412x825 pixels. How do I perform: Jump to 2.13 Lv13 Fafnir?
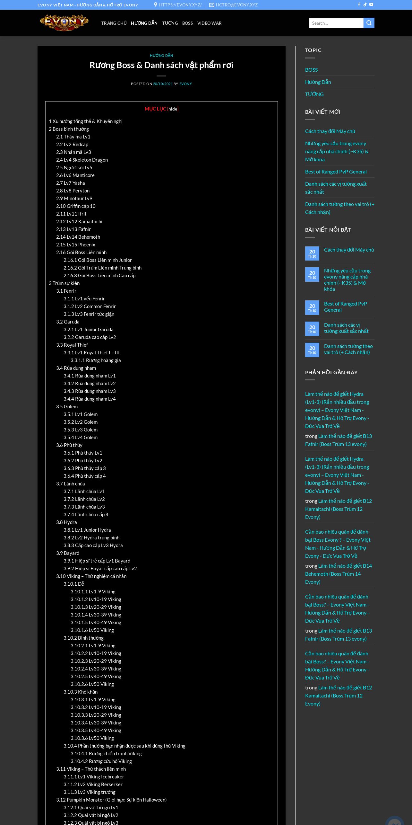pos(73,229)
